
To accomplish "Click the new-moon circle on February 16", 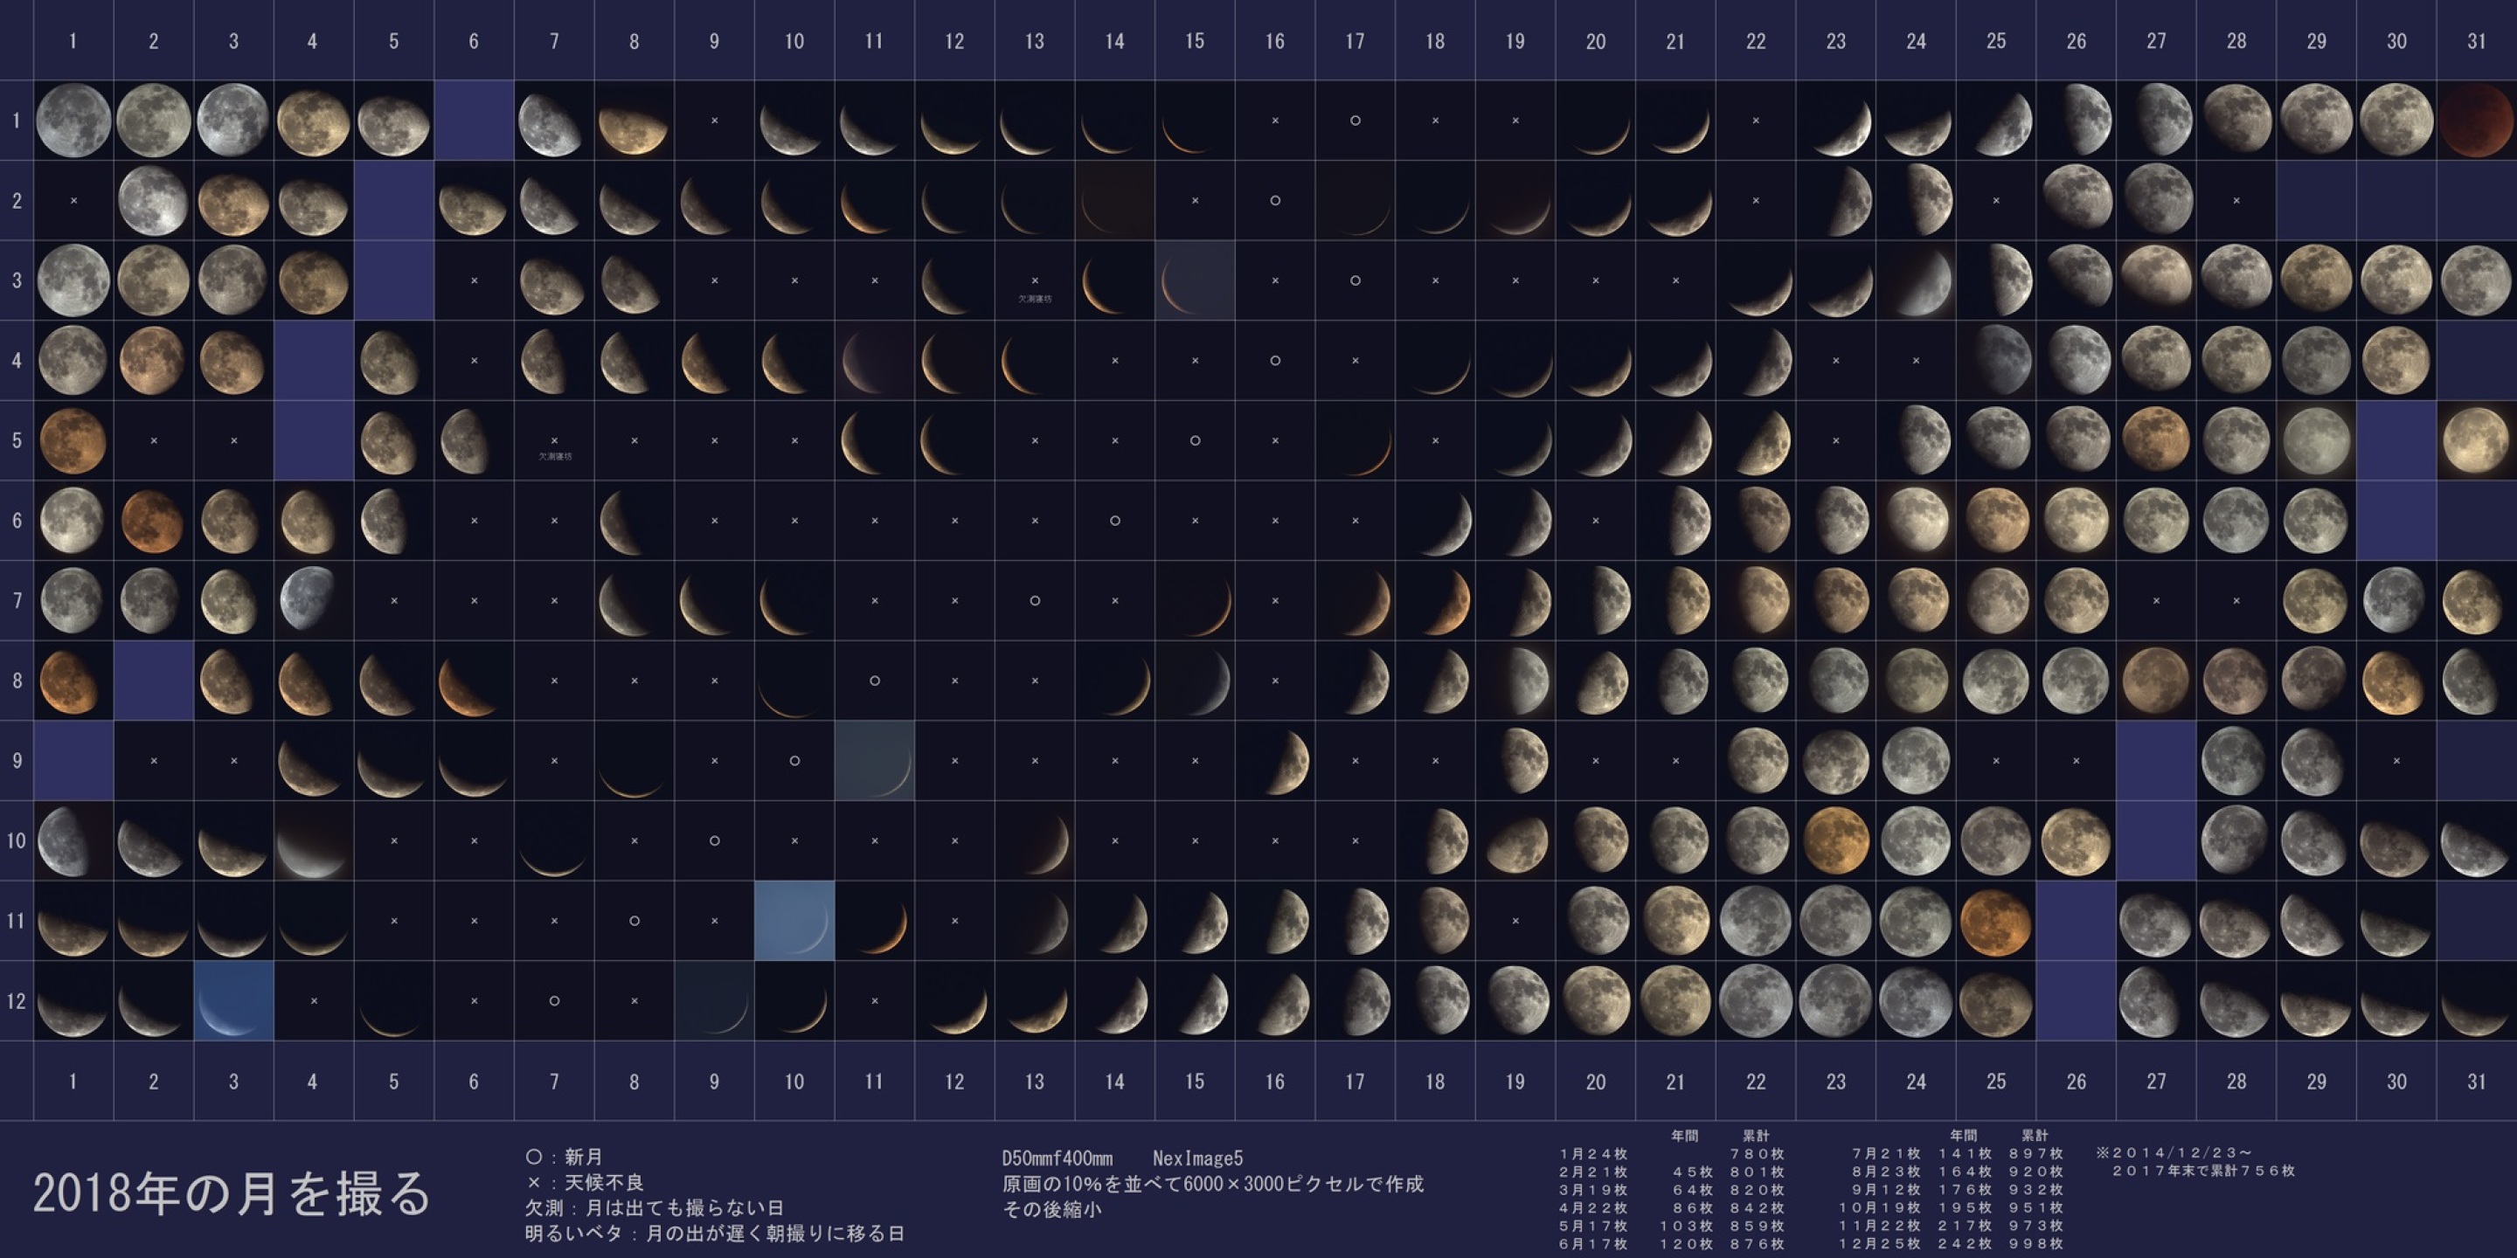I will pos(1275,200).
